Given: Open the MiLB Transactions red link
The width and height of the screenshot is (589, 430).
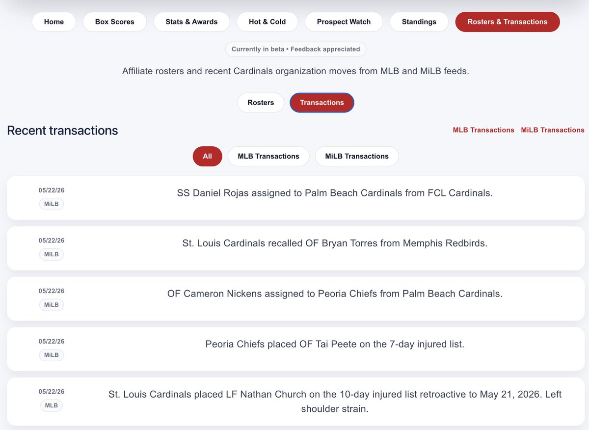Looking at the screenshot, I should (x=553, y=130).
